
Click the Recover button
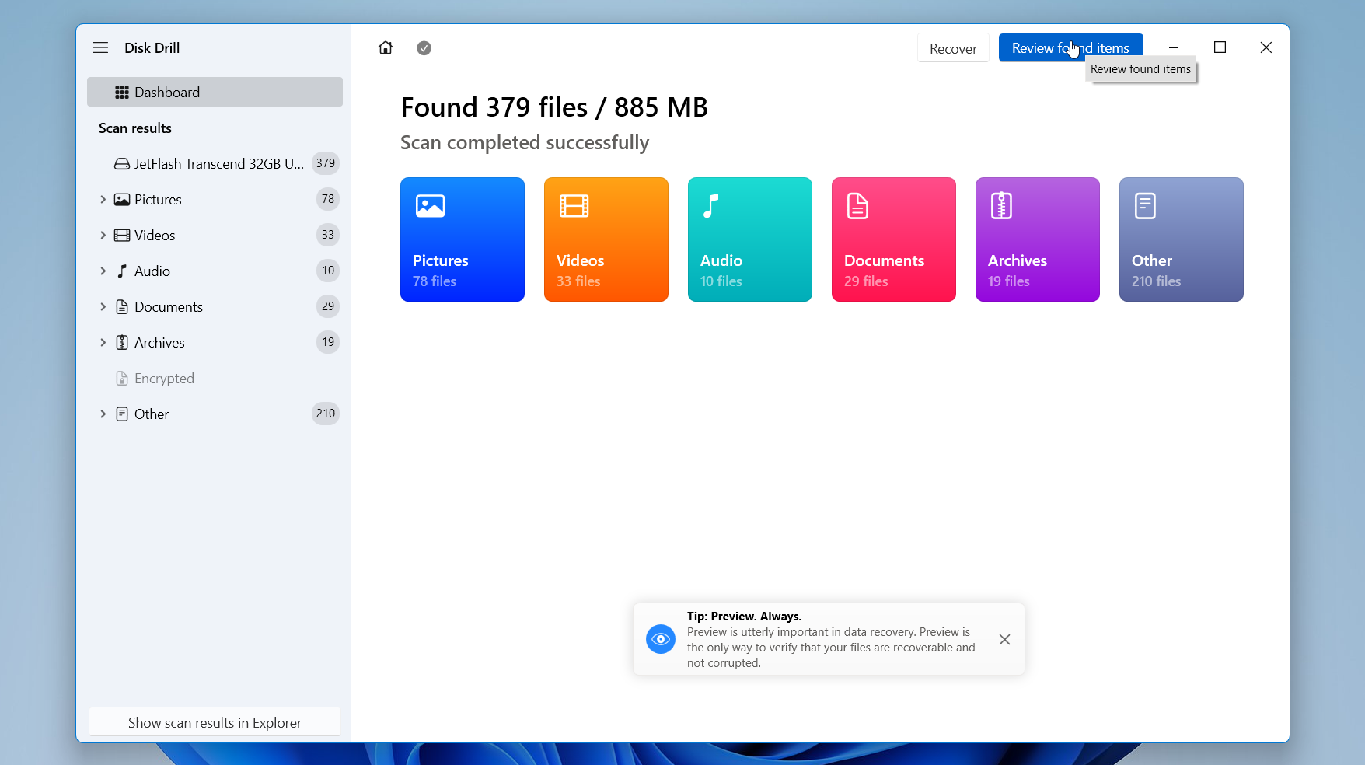[x=953, y=48]
